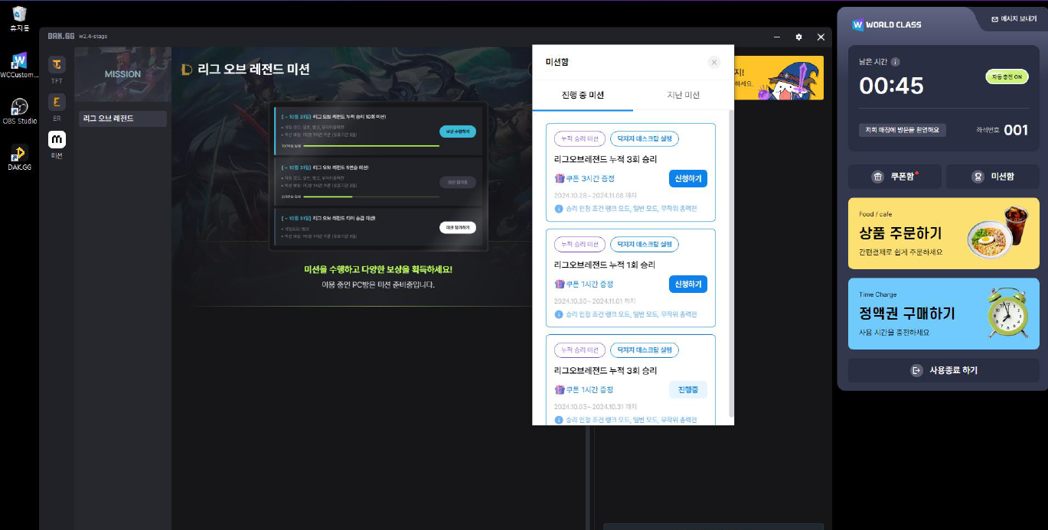1048x530 pixels.
Task: Select the 미션 icon in DAK.GG sidebar
Action: [x=57, y=139]
